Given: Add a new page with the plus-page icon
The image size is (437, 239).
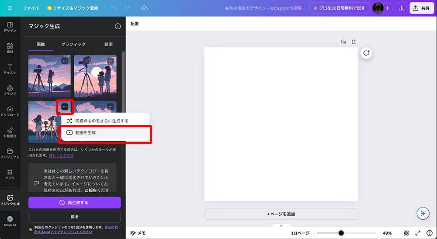Looking at the screenshot, I should tap(354, 42).
